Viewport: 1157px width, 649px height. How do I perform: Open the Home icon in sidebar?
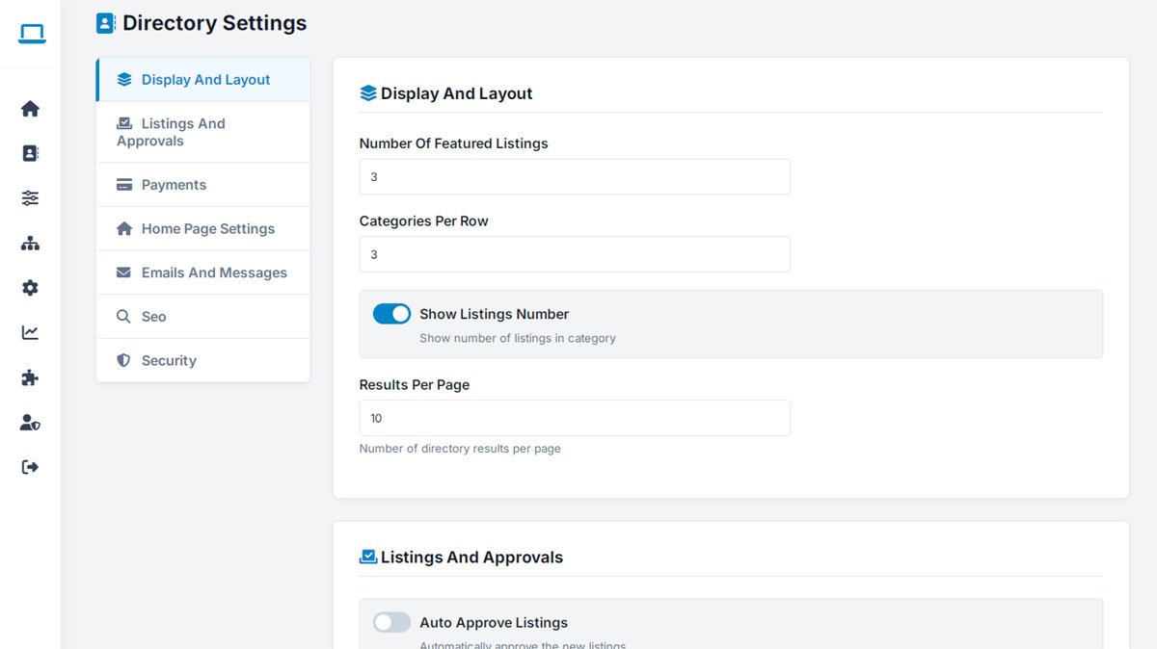click(30, 109)
